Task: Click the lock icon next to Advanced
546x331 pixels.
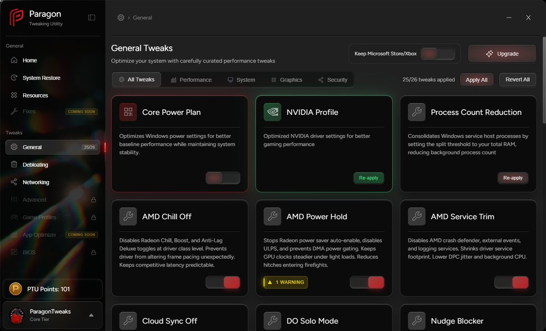Action: 93,200
